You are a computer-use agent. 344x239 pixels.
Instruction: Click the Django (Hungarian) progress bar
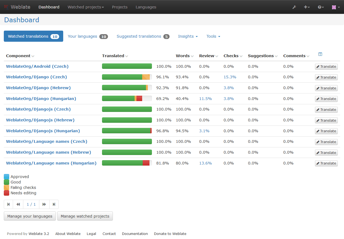tap(127, 98)
